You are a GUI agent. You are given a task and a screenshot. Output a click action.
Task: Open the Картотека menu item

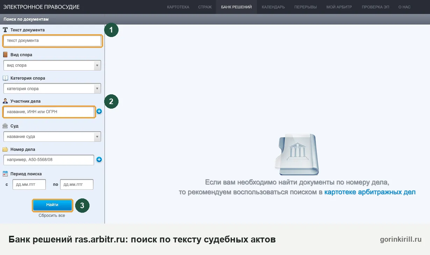click(178, 7)
